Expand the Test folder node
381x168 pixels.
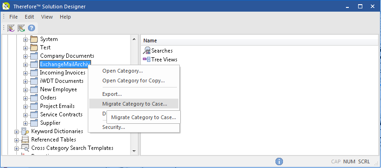[25, 48]
